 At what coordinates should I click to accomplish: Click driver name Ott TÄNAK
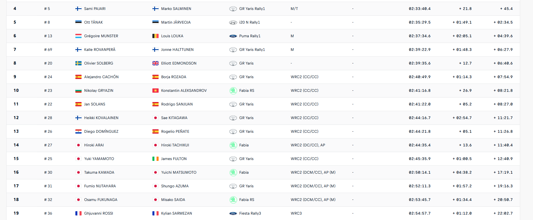coord(94,22)
